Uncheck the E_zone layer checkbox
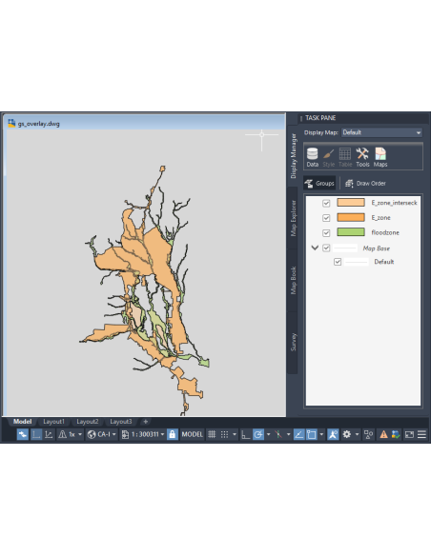431x556 pixels. pyautogui.click(x=326, y=218)
